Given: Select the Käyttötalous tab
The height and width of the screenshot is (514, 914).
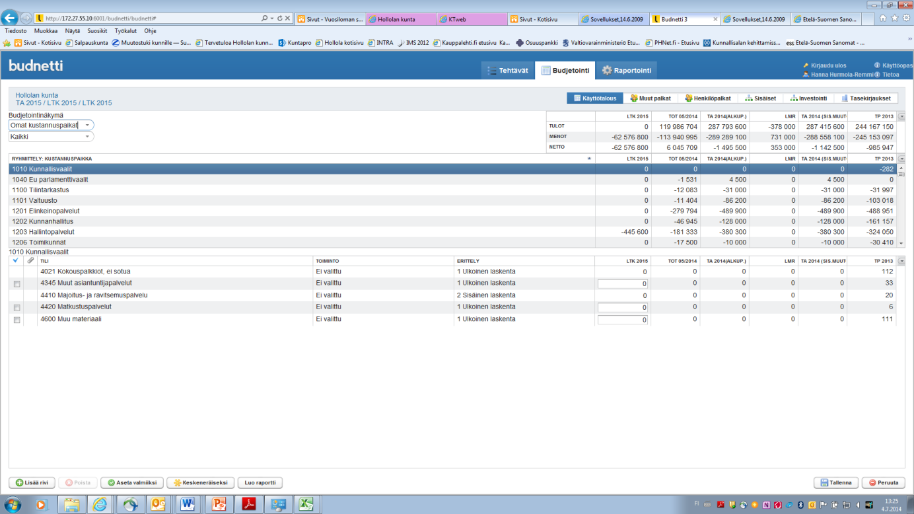Looking at the screenshot, I should (595, 98).
